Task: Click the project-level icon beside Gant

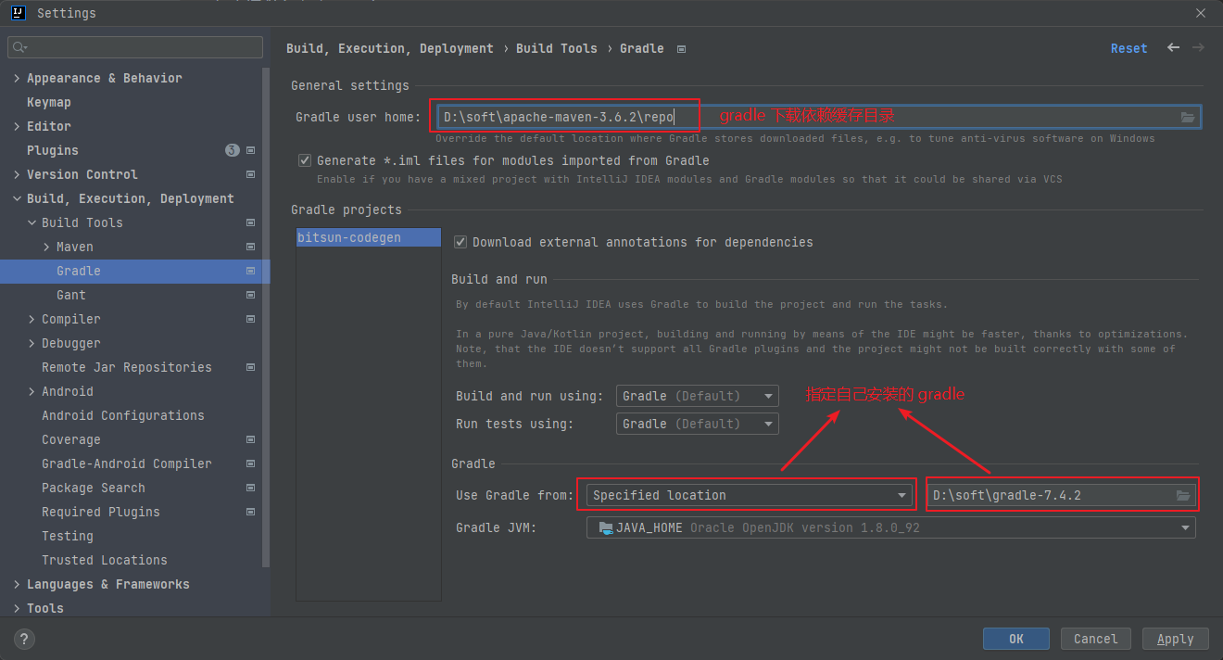Action: pos(250,295)
